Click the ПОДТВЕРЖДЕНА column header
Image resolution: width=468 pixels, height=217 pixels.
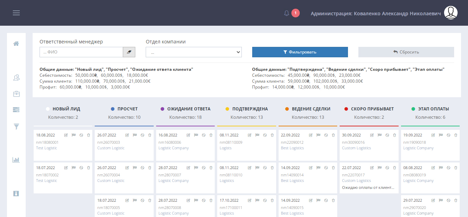(x=250, y=109)
